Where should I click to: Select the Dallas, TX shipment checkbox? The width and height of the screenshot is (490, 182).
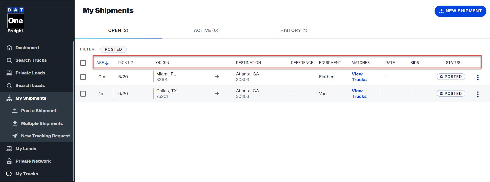click(83, 94)
